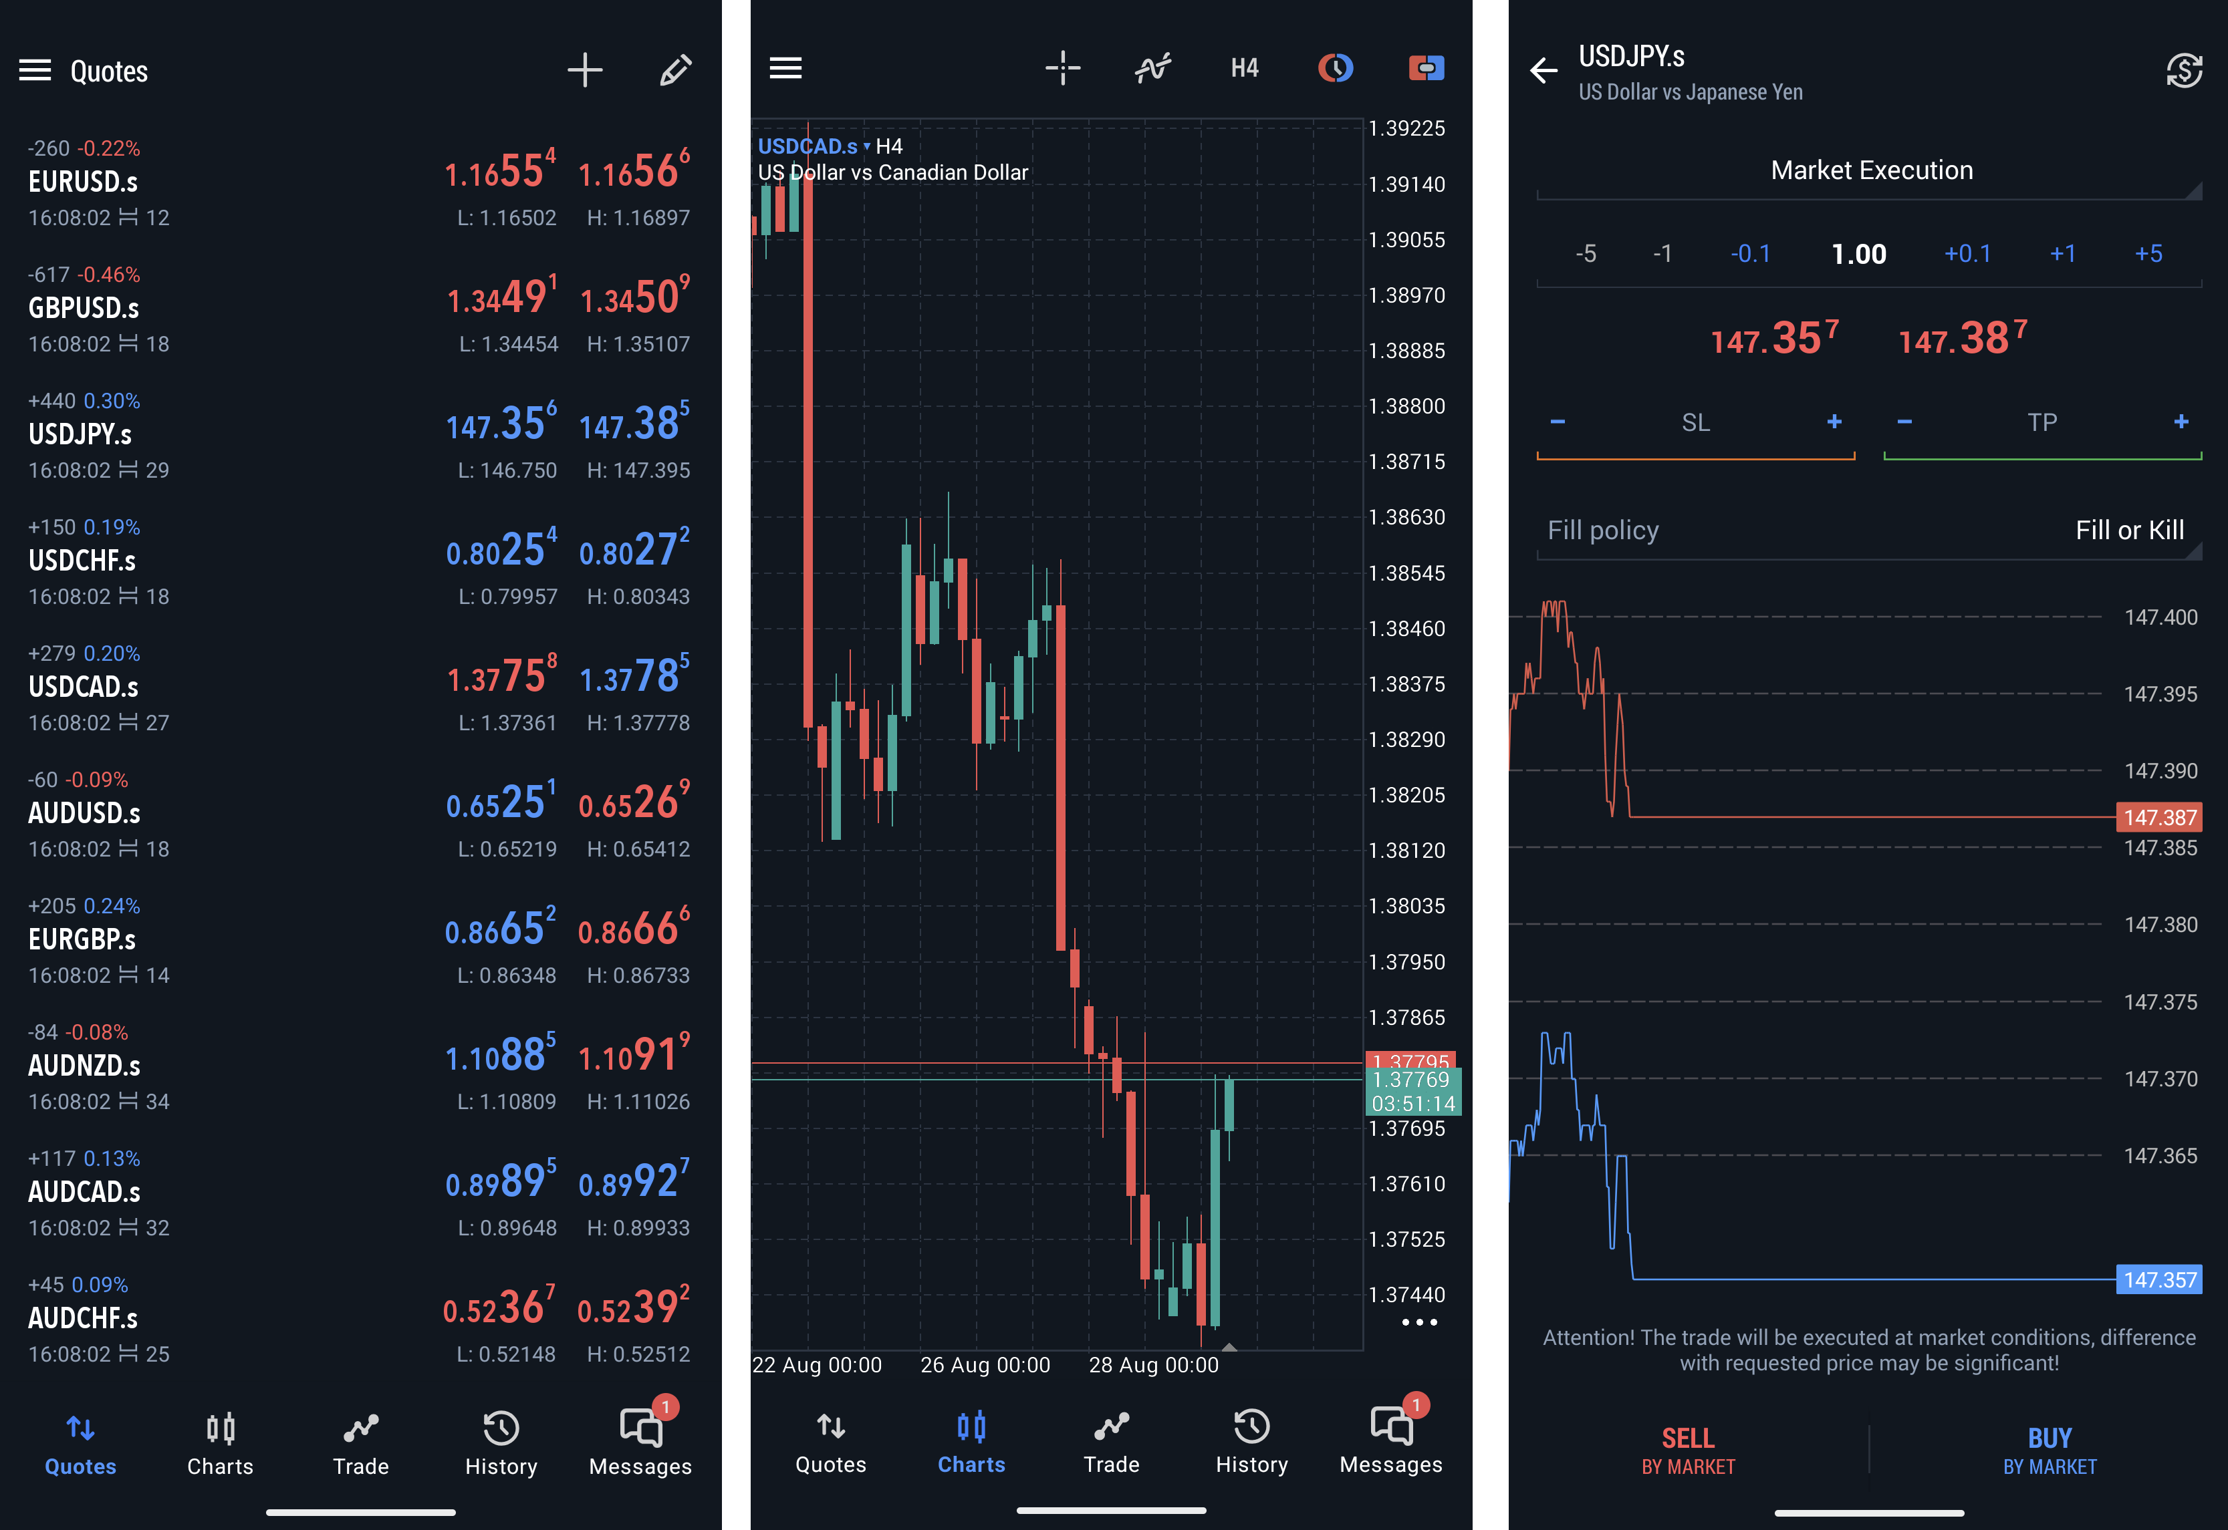This screenshot has height=1530, width=2228.
Task: Increase volume by 1
Action: (2063, 254)
